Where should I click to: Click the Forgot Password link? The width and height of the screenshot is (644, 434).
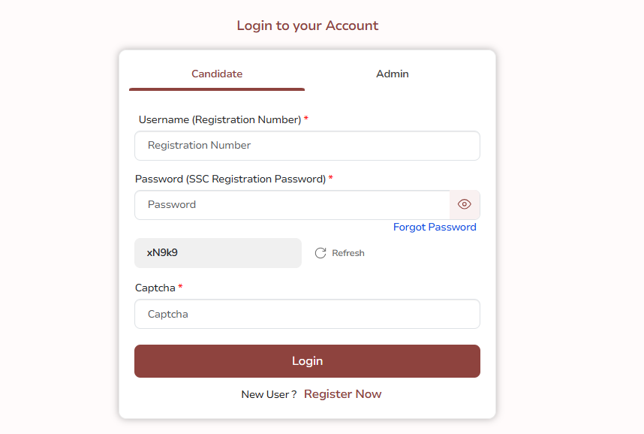(x=435, y=227)
